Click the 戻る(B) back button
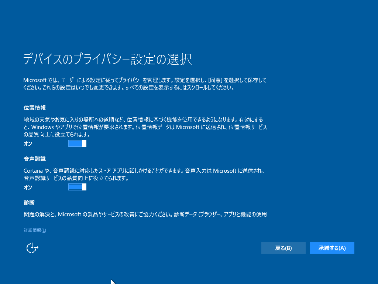Viewport: 378px width, 284px height. coord(283,248)
